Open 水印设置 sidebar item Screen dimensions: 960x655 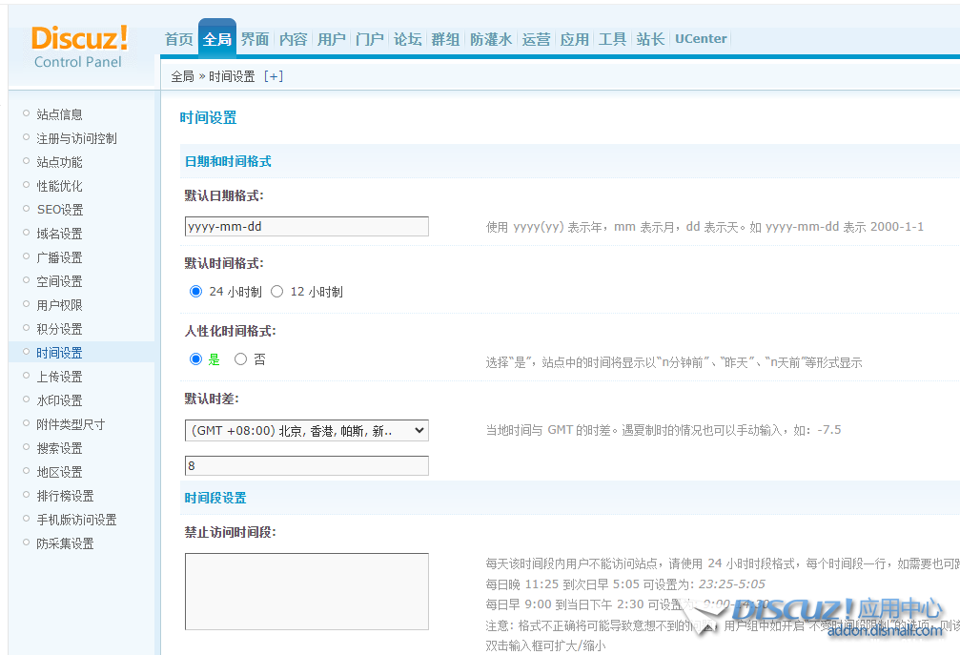(59, 400)
